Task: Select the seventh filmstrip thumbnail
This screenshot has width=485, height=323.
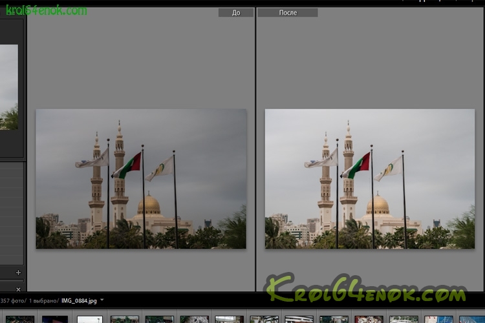Action: click(x=230, y=319)
